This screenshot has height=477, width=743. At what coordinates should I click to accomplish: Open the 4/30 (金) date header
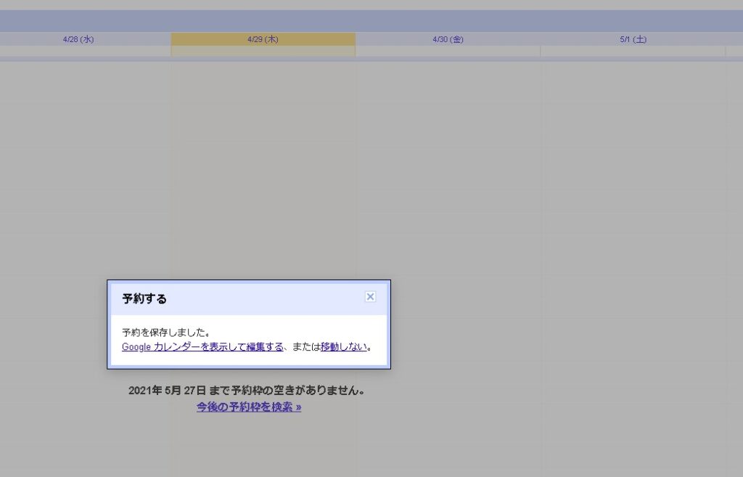click(x=448, y=39)
